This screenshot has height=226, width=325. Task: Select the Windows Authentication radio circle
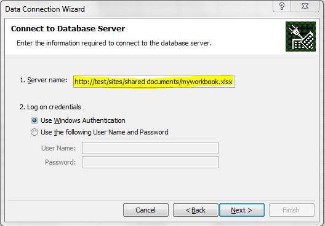click(x=34, y=120)
